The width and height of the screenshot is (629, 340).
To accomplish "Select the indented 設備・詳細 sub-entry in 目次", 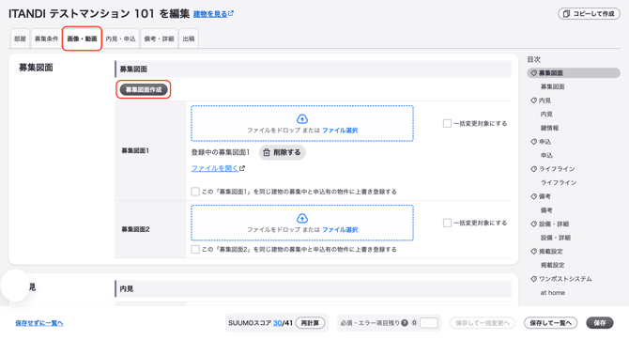I will (x=556, y=238).
